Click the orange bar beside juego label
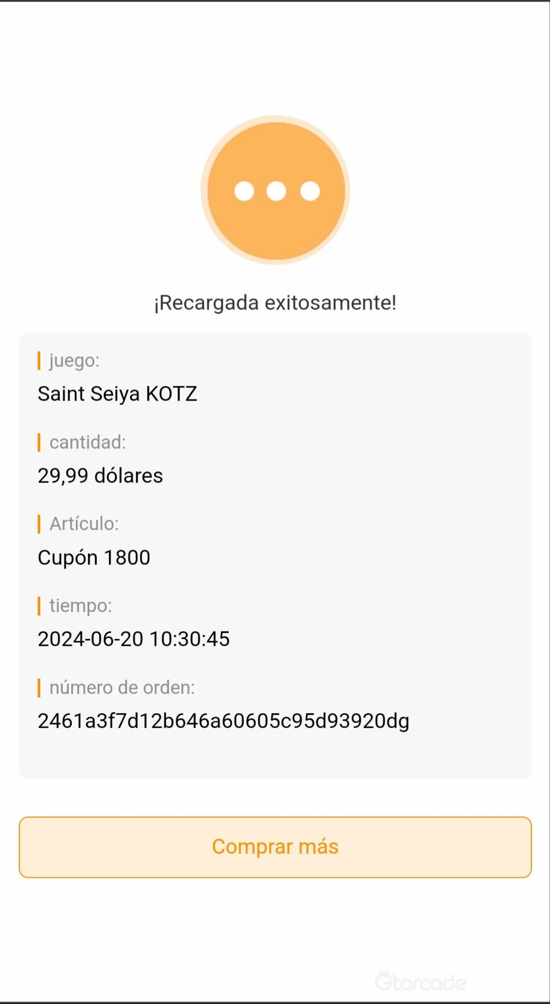 pos(39,360)
